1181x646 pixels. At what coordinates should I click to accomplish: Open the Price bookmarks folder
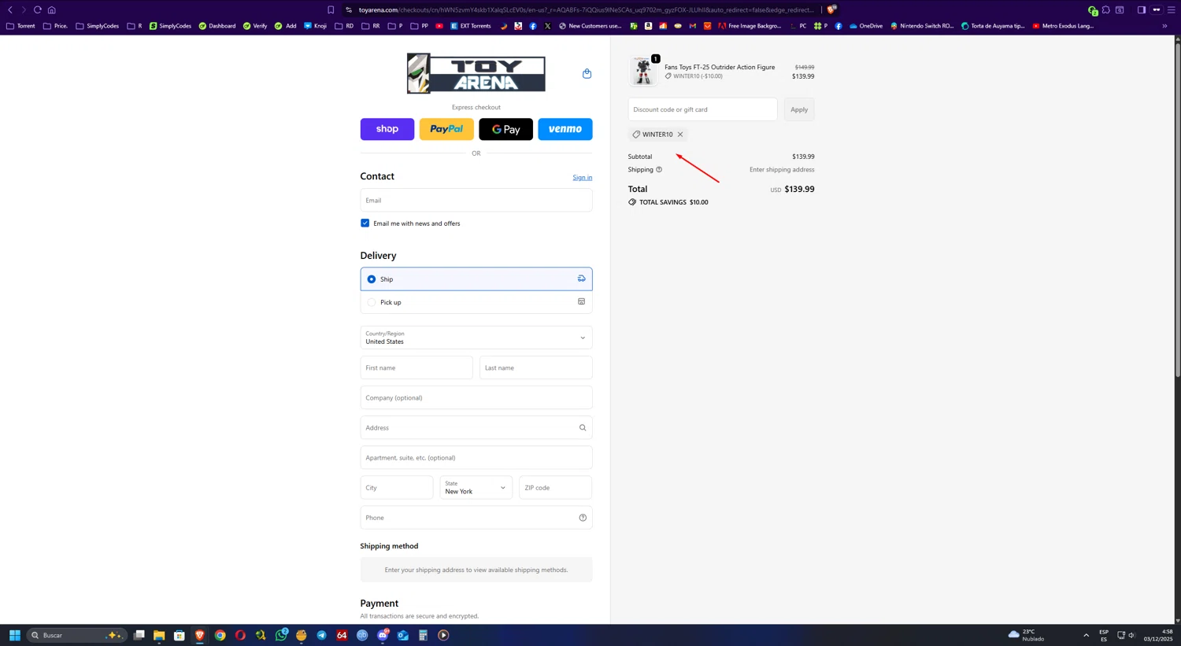tap(55, 26)
